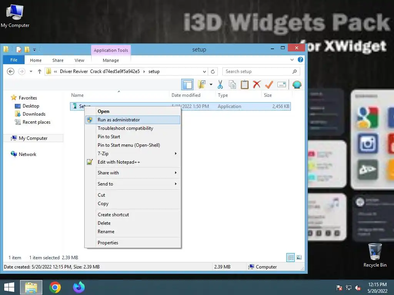Go up one folder level
Image resolution: width=394 pixels, height=295 pixels.
(x=40, y=71)
